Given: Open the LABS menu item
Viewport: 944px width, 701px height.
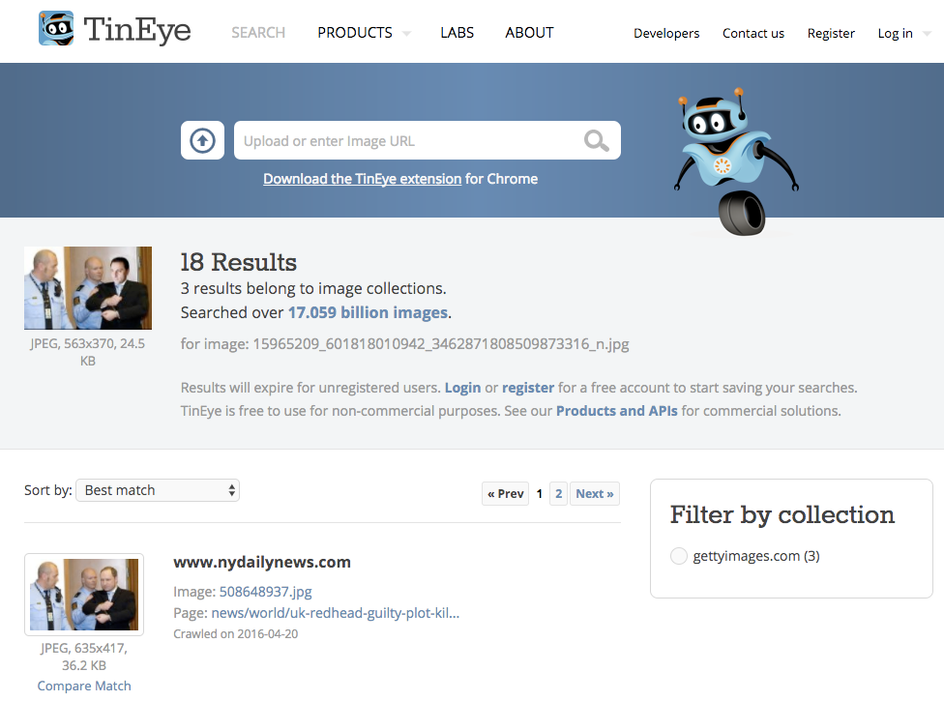Looking at the screenshot, I should click(x=457, y=33).
